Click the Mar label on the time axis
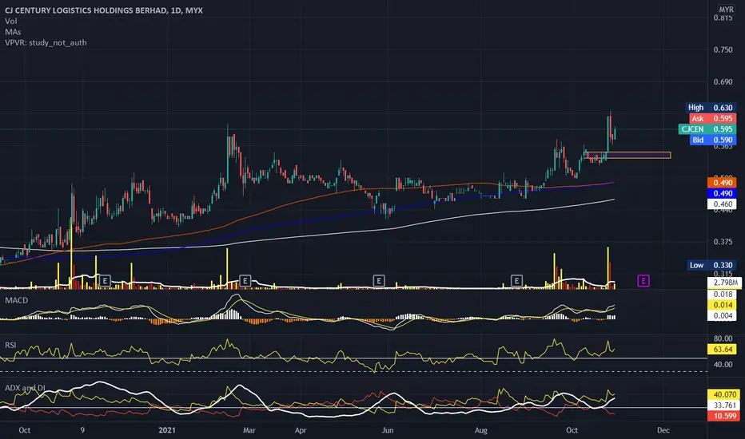Screen dimensions: 745x439 249,430
